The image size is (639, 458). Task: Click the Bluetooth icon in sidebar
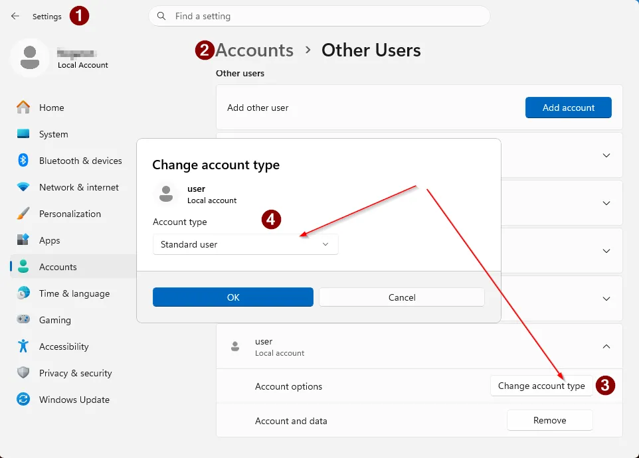[23, 161]
